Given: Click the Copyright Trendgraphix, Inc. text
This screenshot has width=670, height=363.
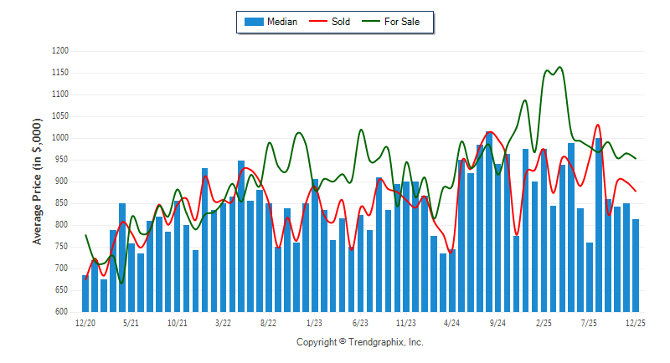Looking at the screenshot, I should point(360,342).
